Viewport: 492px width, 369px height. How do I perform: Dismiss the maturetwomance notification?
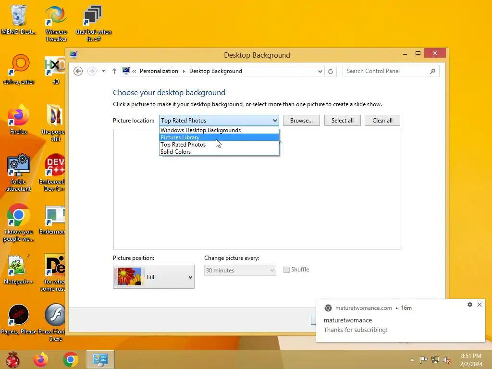(x=480, y=305)
